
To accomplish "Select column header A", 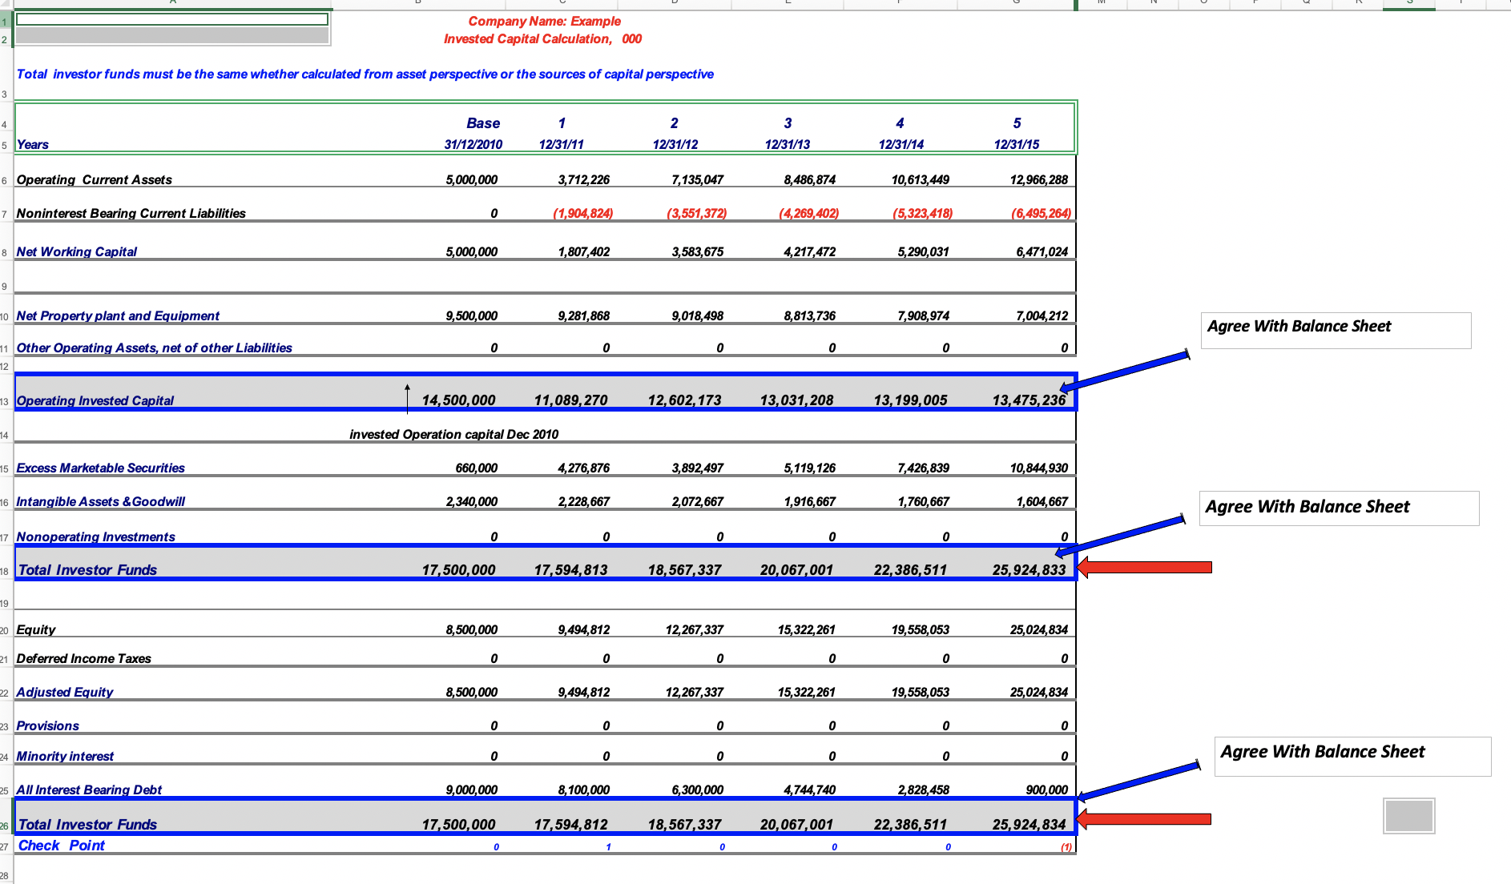I will (172, 3).
